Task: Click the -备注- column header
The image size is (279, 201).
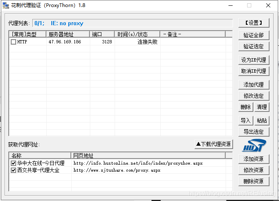Action: [x=193, y=34]
